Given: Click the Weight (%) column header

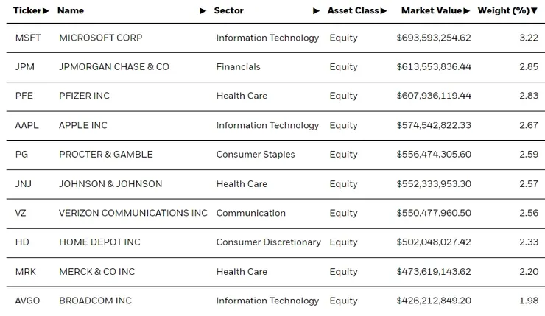Looking at the screenshot, I should (x=503, y=11).
